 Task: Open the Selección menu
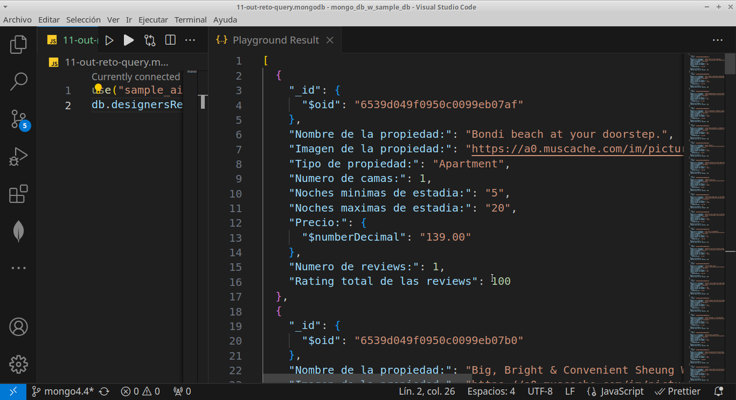[83, 20]
